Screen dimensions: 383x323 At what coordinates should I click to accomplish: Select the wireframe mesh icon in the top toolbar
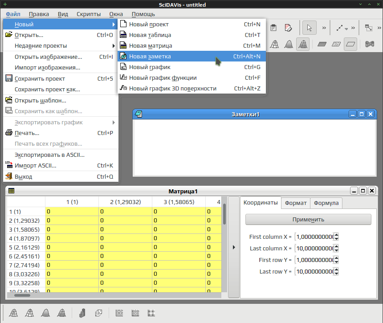[x=274, y=44]
